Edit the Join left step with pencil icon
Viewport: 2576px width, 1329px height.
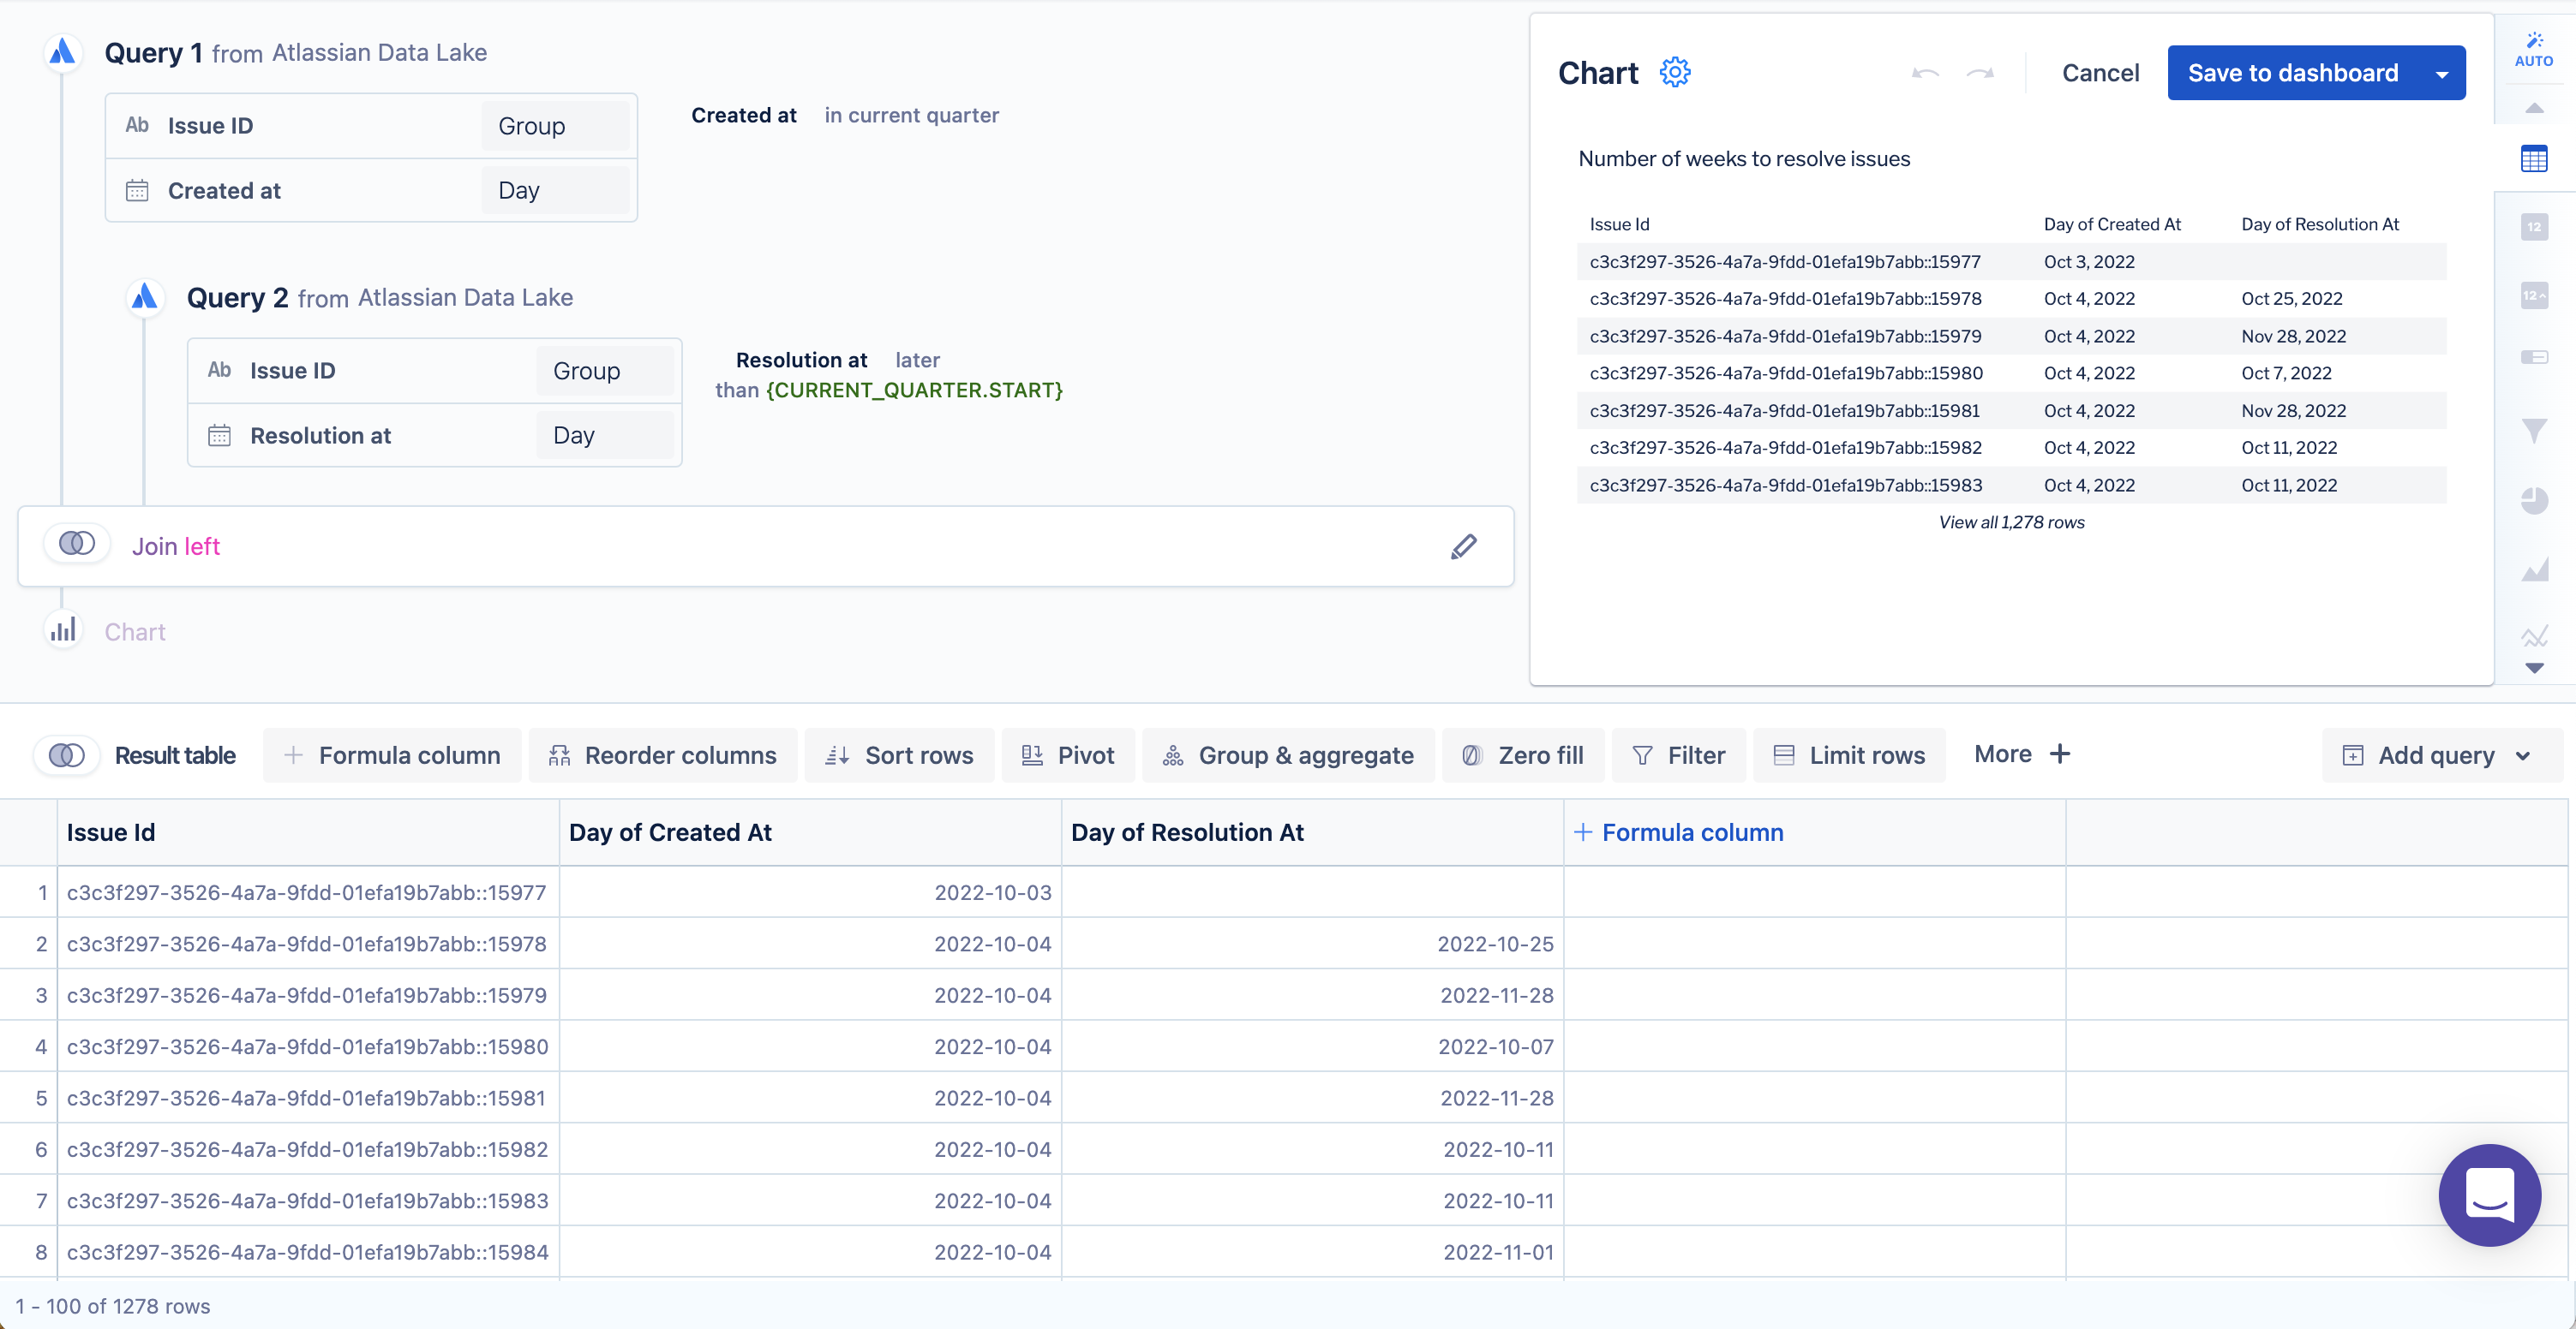click(x=1463, y=546)
